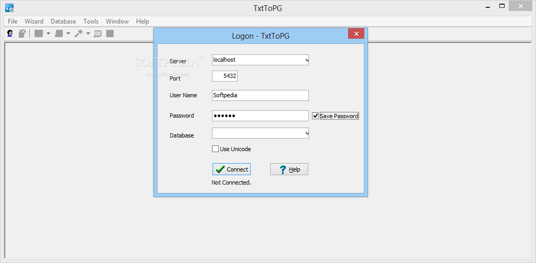536x263 pixels.
Task: Open the File menu
Action: [x=13, y=21]
